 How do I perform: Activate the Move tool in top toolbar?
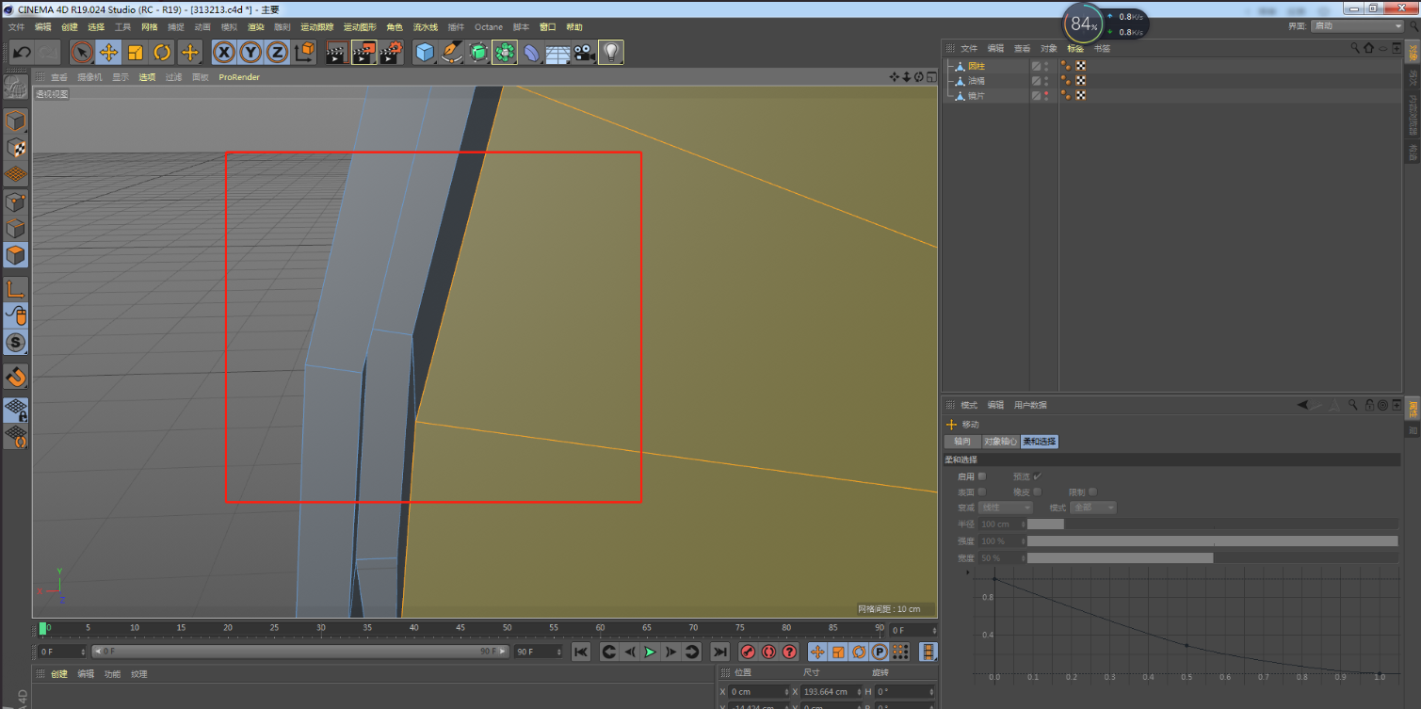point(108,53)
